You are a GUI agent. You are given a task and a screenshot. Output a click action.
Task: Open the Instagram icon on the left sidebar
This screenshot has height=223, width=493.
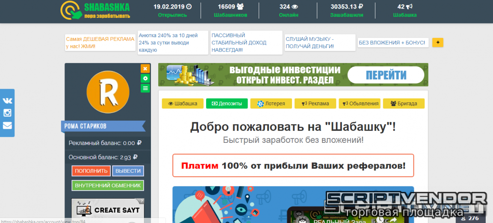pos(7,113)
